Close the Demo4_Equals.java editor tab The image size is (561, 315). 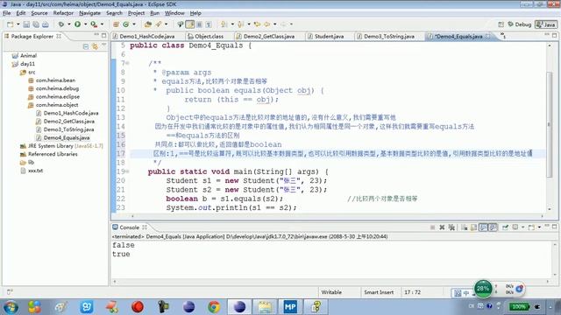pos(487,37)
